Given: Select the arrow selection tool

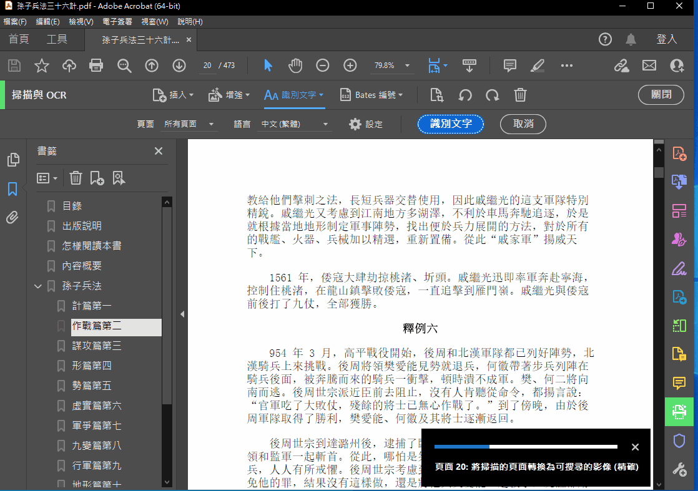Looking at the screenshot, I should 268,66.
